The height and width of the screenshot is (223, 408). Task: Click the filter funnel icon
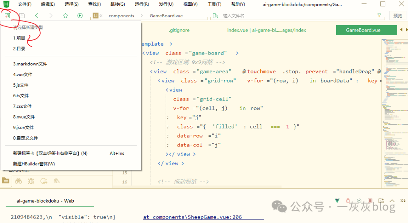click(379, 16)
